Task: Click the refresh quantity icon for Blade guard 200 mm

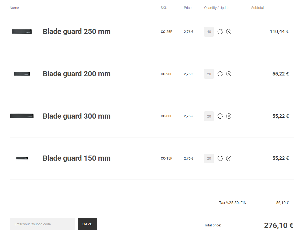Action: [220, 74]
